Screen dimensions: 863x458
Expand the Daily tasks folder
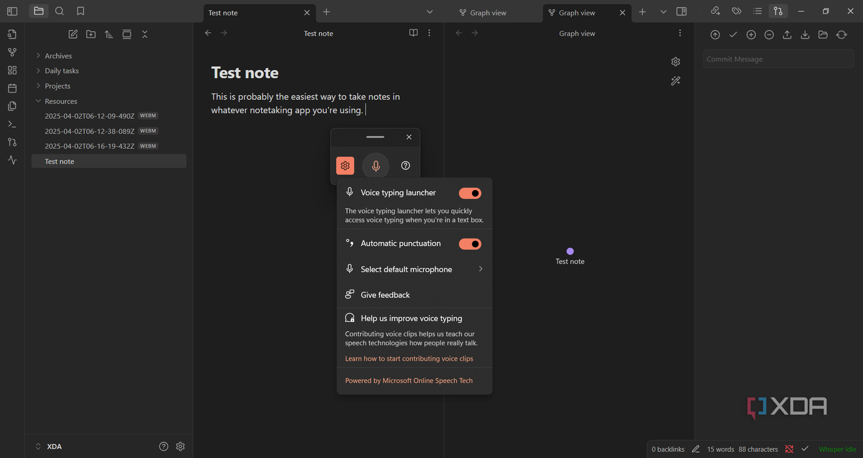(109, 71)
